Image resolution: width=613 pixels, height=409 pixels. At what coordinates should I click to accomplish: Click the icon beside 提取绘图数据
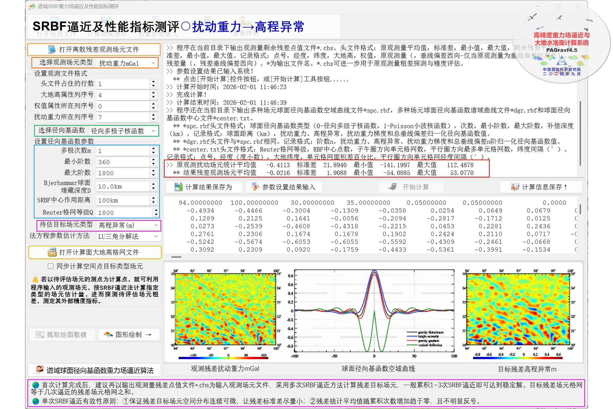point(40,335)
